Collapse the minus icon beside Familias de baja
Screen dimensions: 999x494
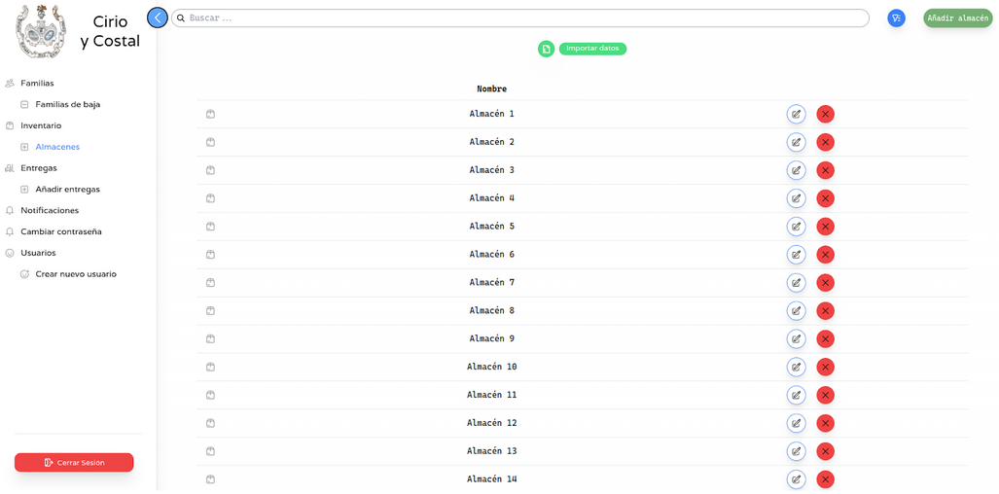[24, 104]
